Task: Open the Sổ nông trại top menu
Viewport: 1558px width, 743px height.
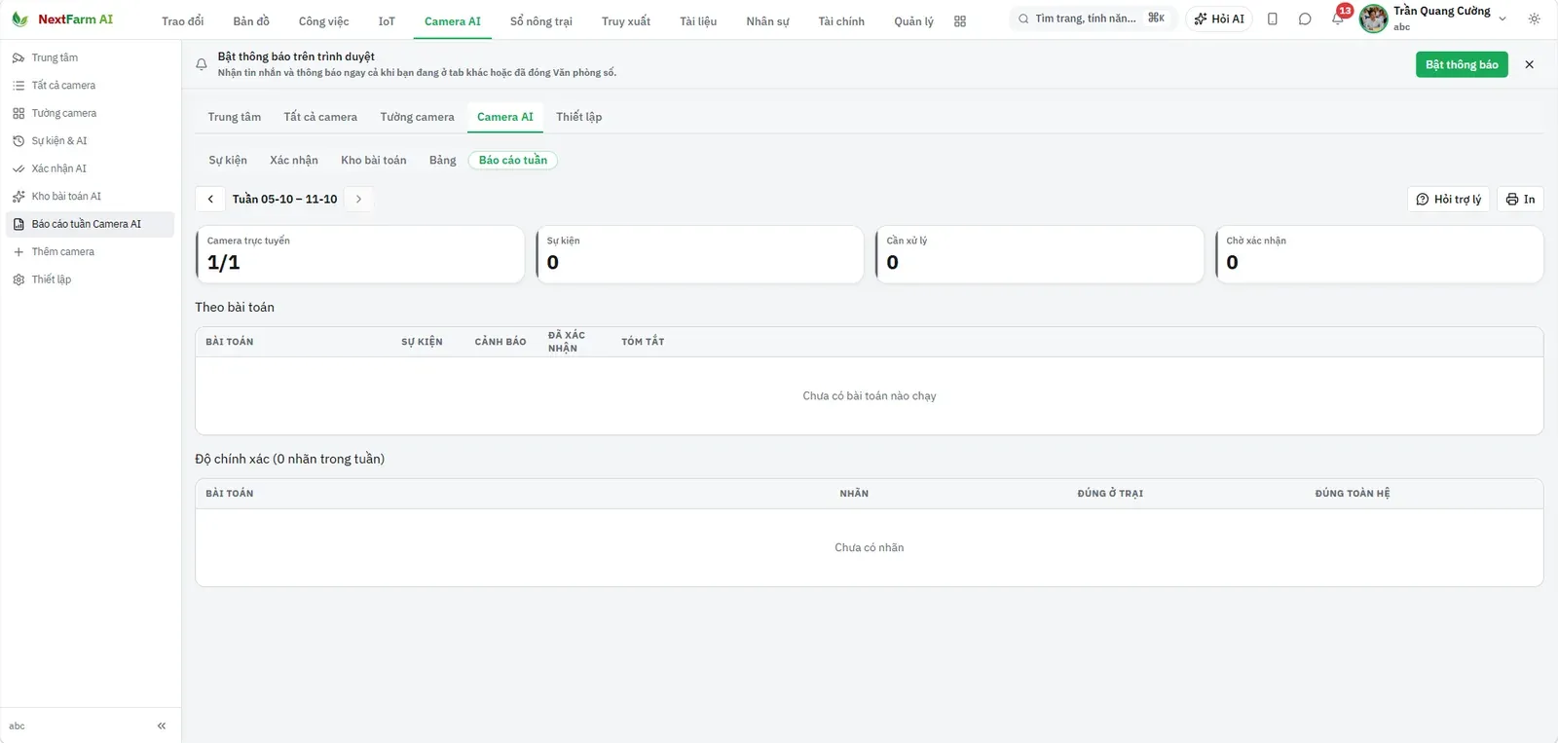Action: [541, 21]
